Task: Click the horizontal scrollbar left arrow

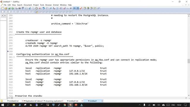Action: click(9, 98)
